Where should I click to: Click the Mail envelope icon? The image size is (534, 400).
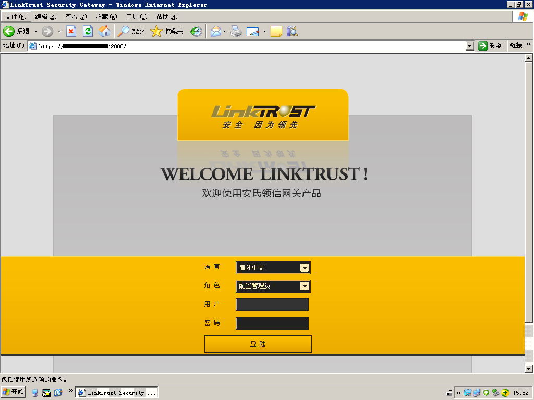215,31
